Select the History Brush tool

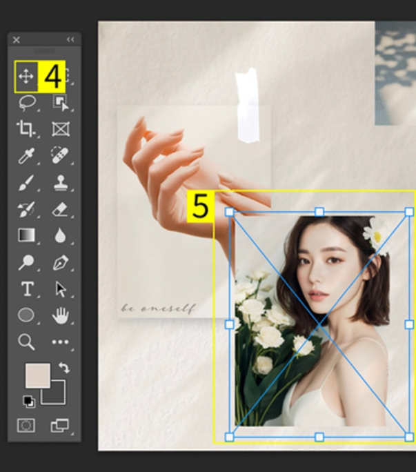click(26, 209)
